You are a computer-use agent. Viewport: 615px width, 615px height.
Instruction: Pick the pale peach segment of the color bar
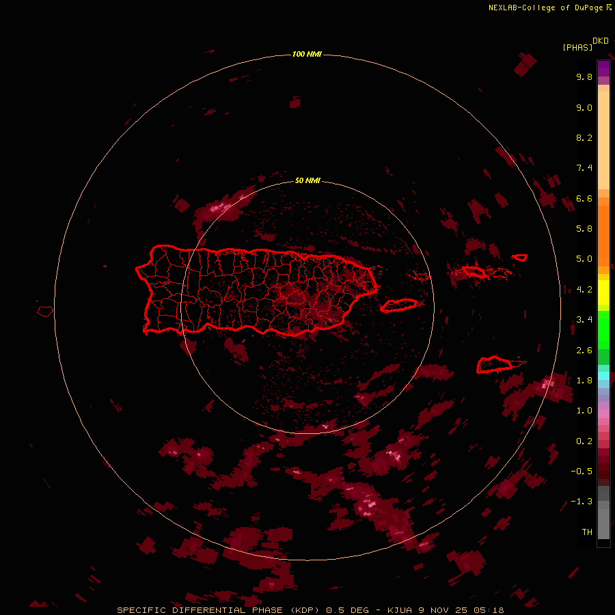(x=603, y=140)
